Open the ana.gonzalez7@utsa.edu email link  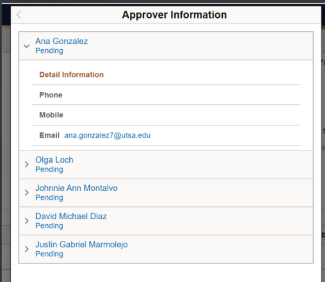108,135
